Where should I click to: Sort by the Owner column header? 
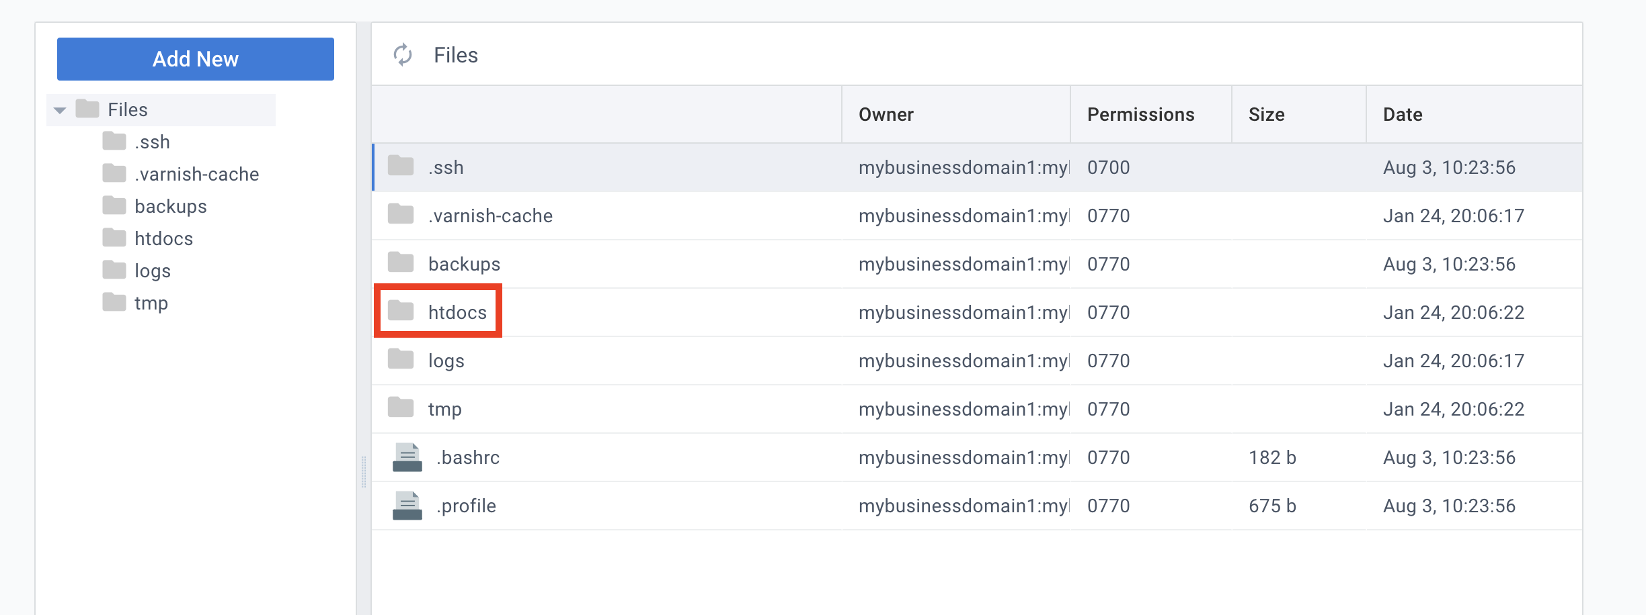point(886,115)
